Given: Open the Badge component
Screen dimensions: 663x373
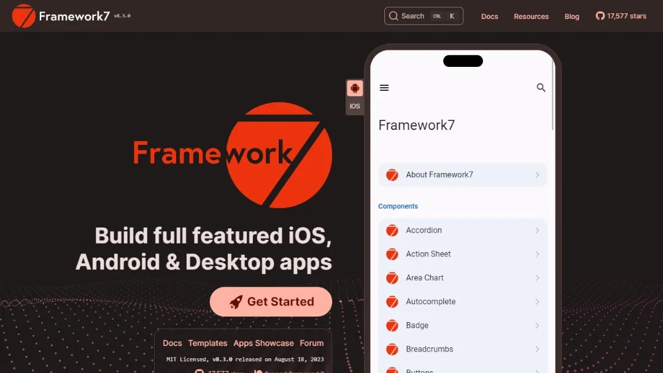Looking at the screenshot, I should [463, 325].
